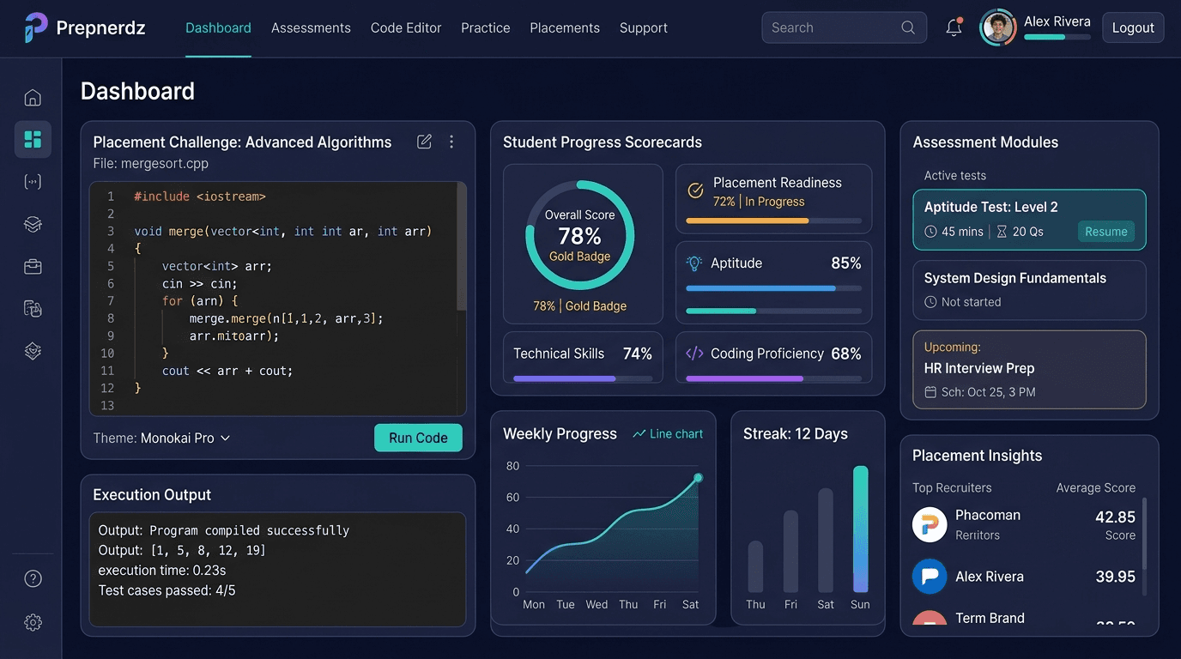This screenshot has width=1181, height=659.
Task: Open the code brackets sidebar icon
Action: [x=33, y=181]
